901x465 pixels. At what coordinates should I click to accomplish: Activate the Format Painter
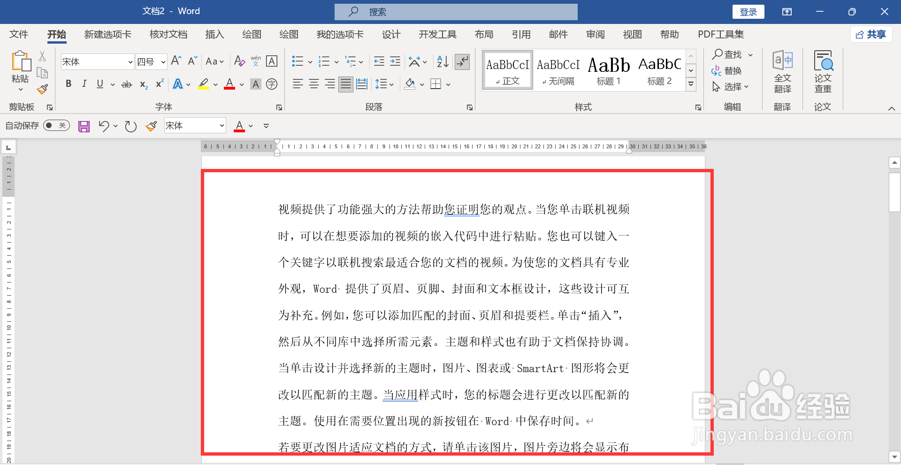[x=42, y=89]
